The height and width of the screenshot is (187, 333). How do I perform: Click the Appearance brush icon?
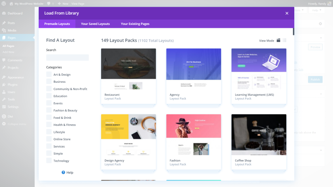click(4, 77)
